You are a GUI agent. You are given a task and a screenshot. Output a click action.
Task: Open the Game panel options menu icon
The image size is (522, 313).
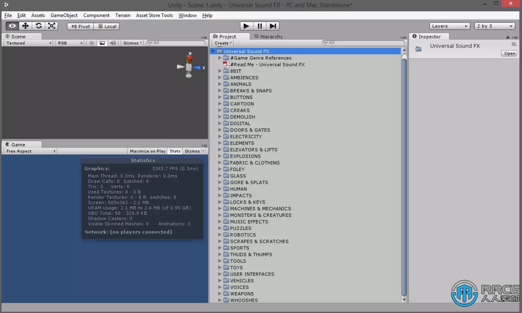[x=204, y=146]
